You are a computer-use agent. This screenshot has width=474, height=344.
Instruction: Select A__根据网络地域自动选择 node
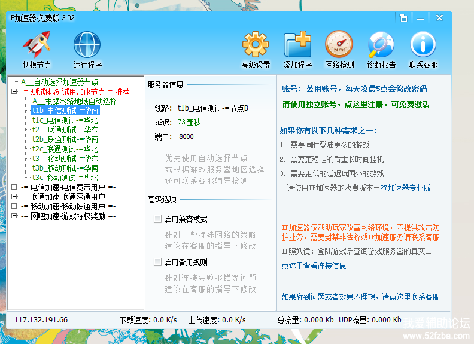coord(74,101)
